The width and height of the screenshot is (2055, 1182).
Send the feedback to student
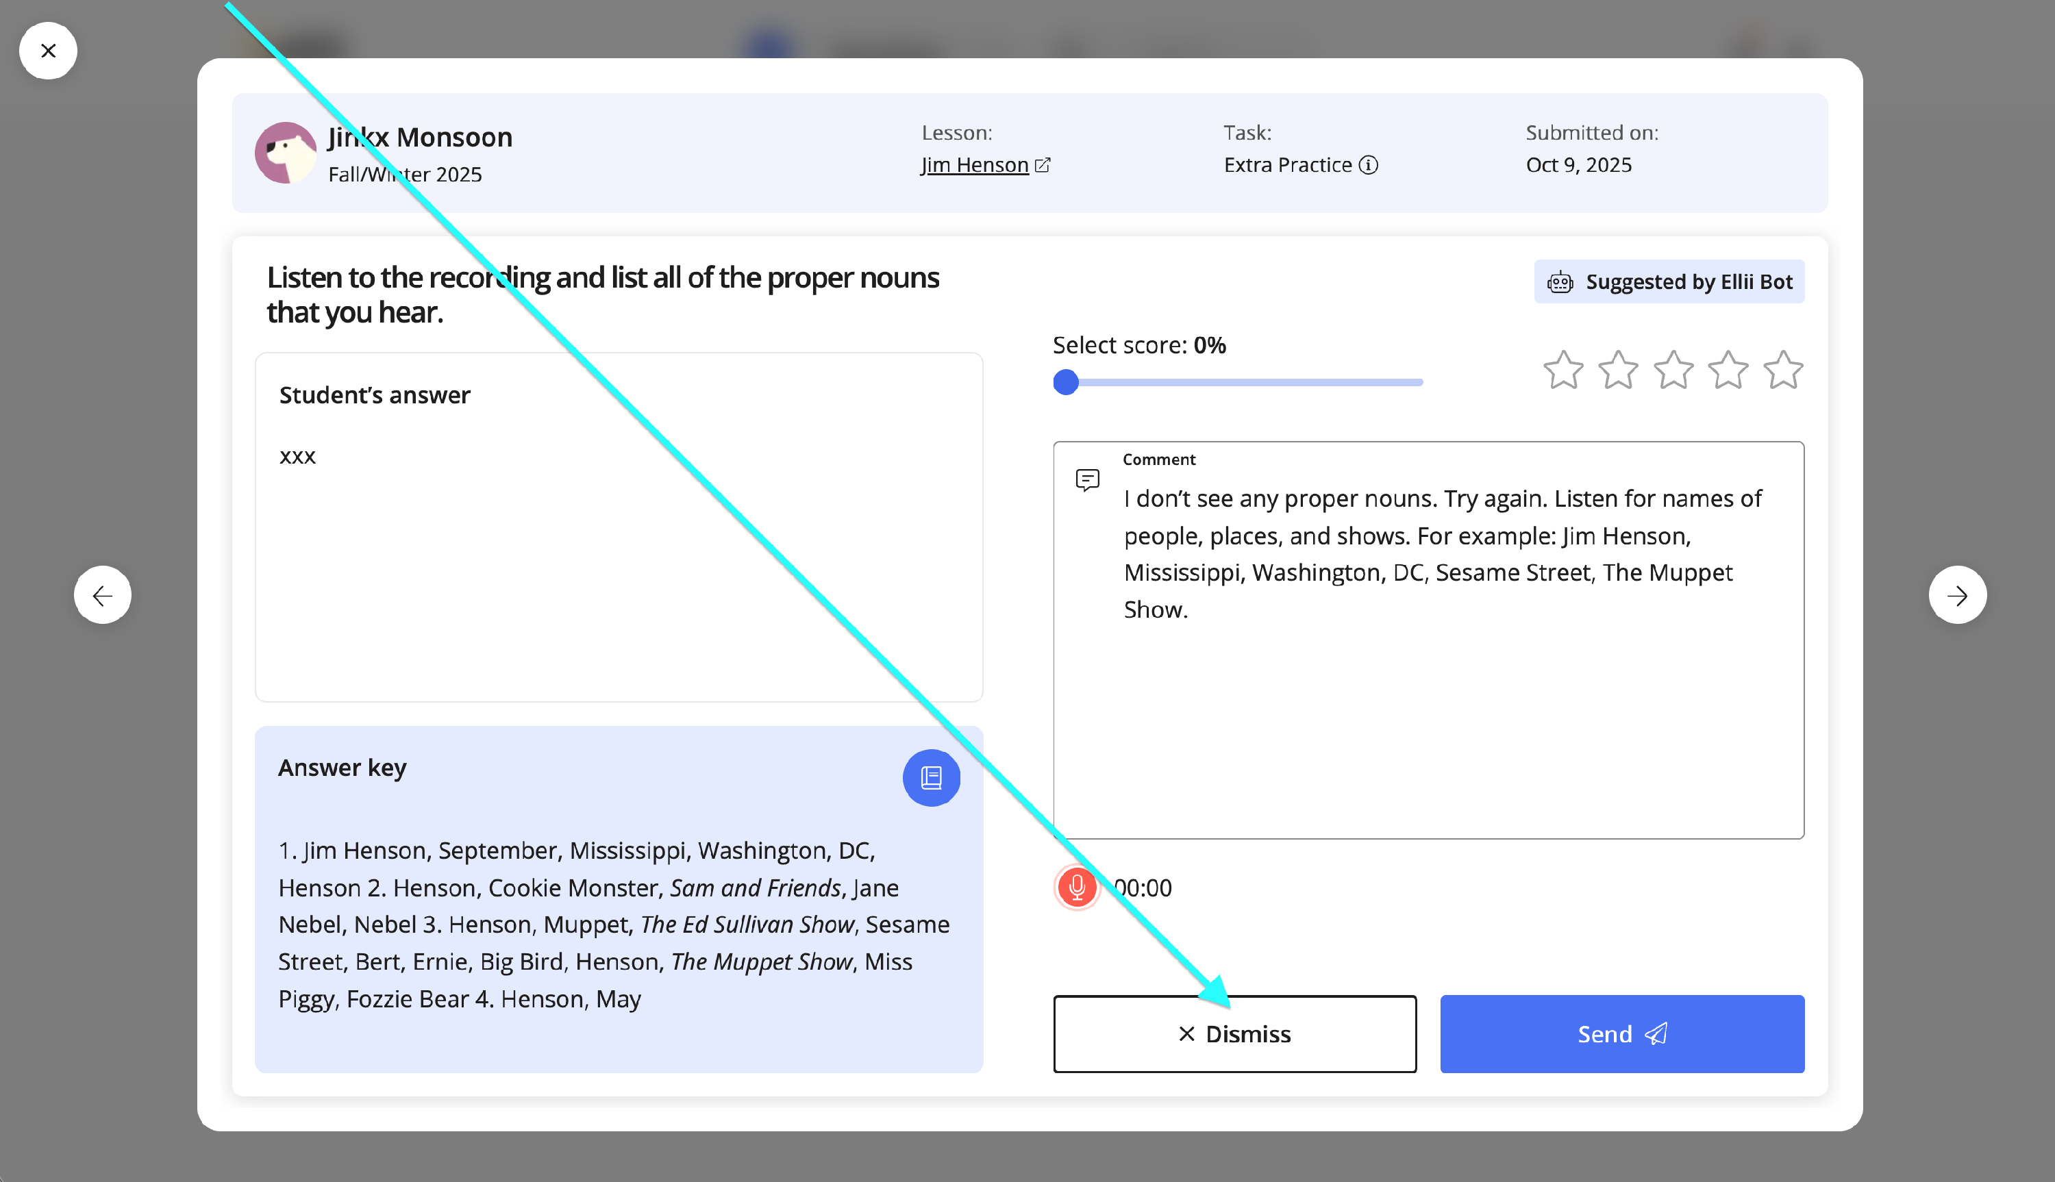pyautogui.click(x=1621, y=1033)
